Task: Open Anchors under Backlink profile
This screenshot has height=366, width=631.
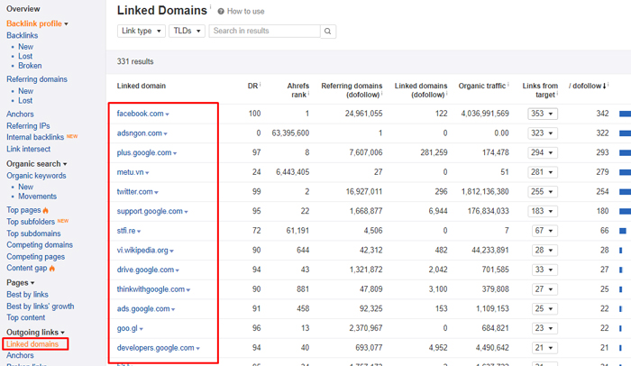Action: tap(20, 114)
